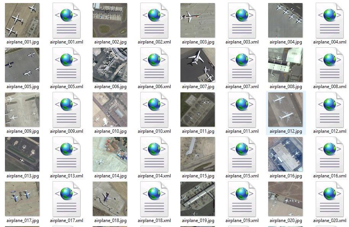The image size is (349, 227).
Task: Select the airplane_004.xml file icon
Action: [x=330, y=21]
